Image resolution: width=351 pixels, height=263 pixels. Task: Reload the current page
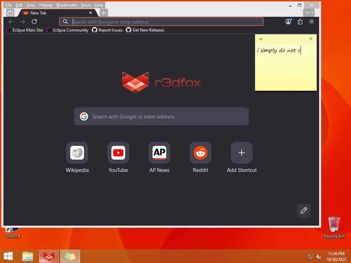(x=34, y=22)
